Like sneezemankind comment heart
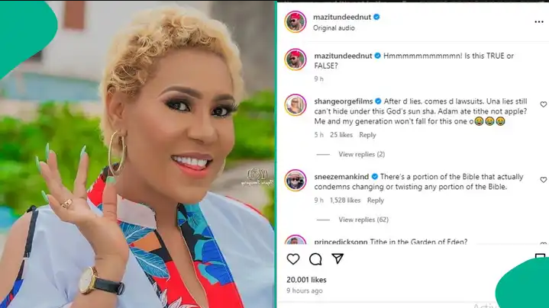The width and height of the screenshot is (549, 308). click(x=544, y=180)
